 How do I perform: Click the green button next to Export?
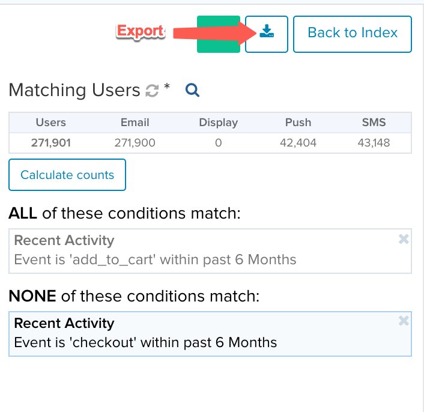219,34
